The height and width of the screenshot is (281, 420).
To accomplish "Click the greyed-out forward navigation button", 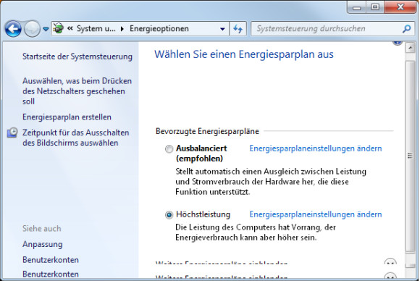I will pyautogui.click(x=32, y=29).
